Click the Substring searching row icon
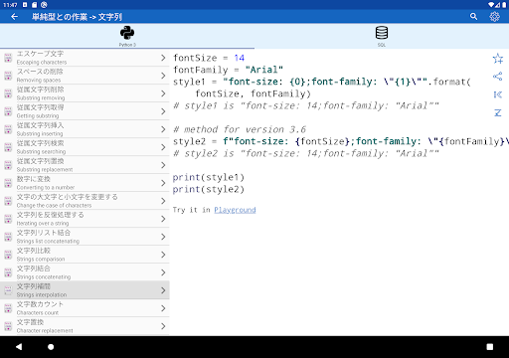Screen dimensions: 509x358 (x=8, y=147)
